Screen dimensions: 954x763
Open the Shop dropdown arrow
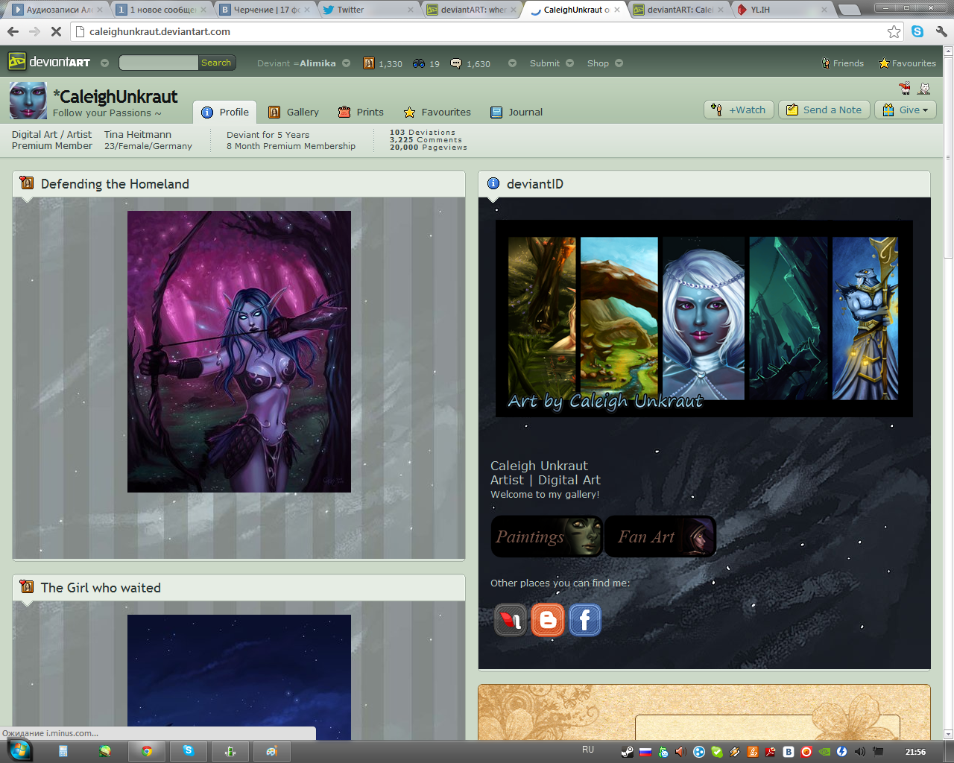(619, 63)
